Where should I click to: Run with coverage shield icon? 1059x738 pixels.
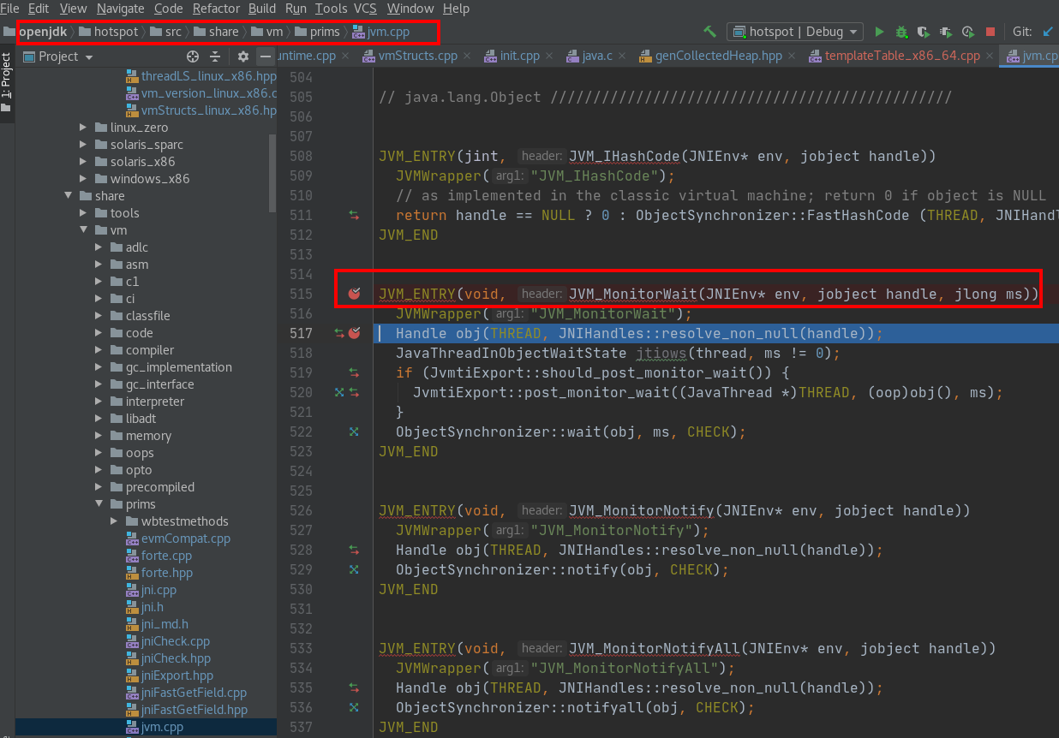924,32
